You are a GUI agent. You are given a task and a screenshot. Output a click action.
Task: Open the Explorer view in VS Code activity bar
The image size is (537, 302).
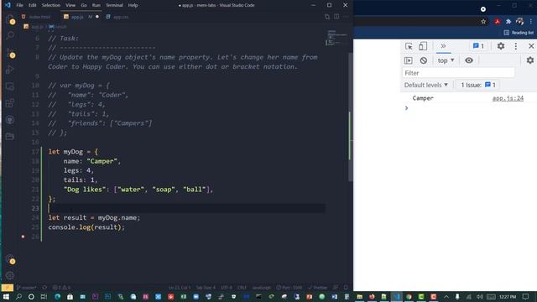[10, 18]
